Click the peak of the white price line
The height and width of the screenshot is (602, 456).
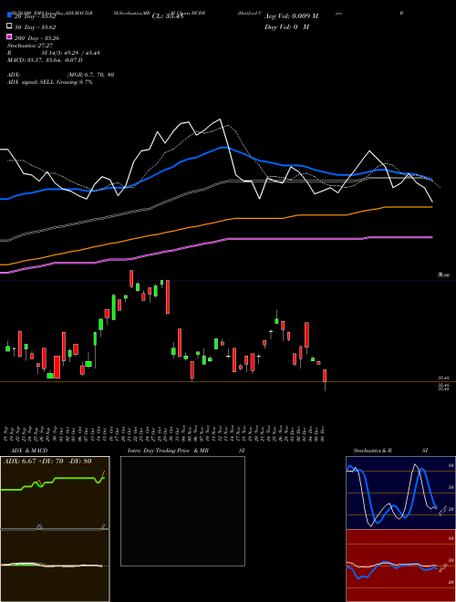click(x=221, y=119)
